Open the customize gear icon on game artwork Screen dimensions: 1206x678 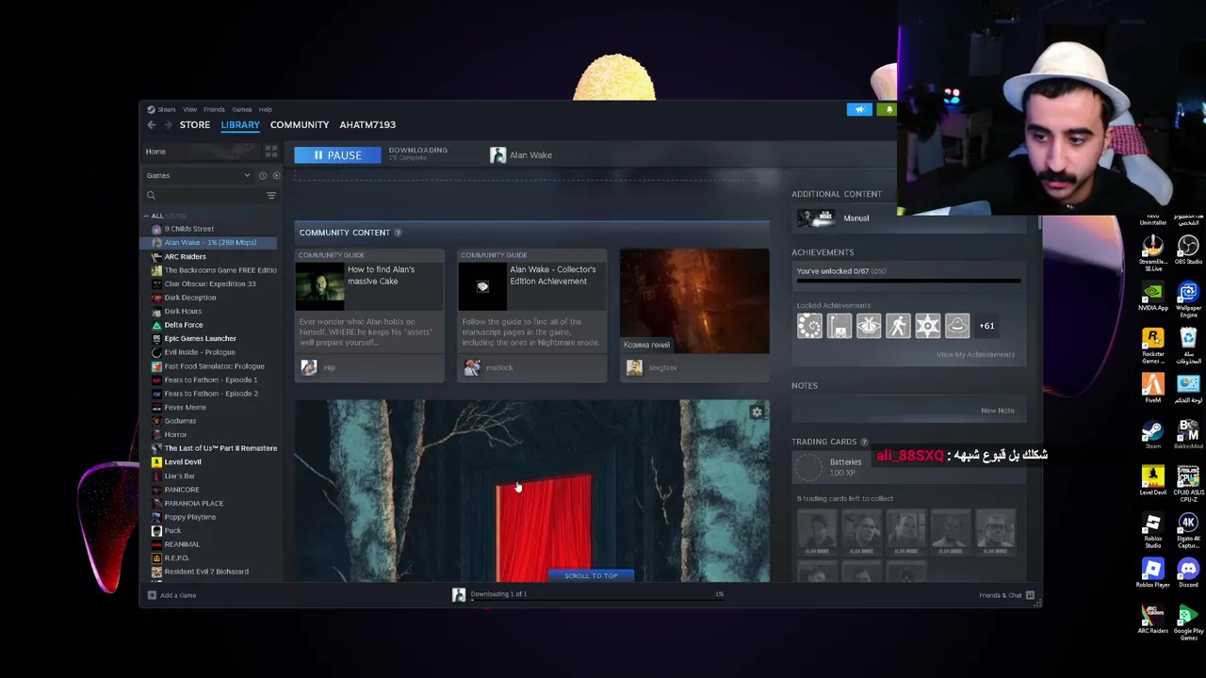(757, 412)
